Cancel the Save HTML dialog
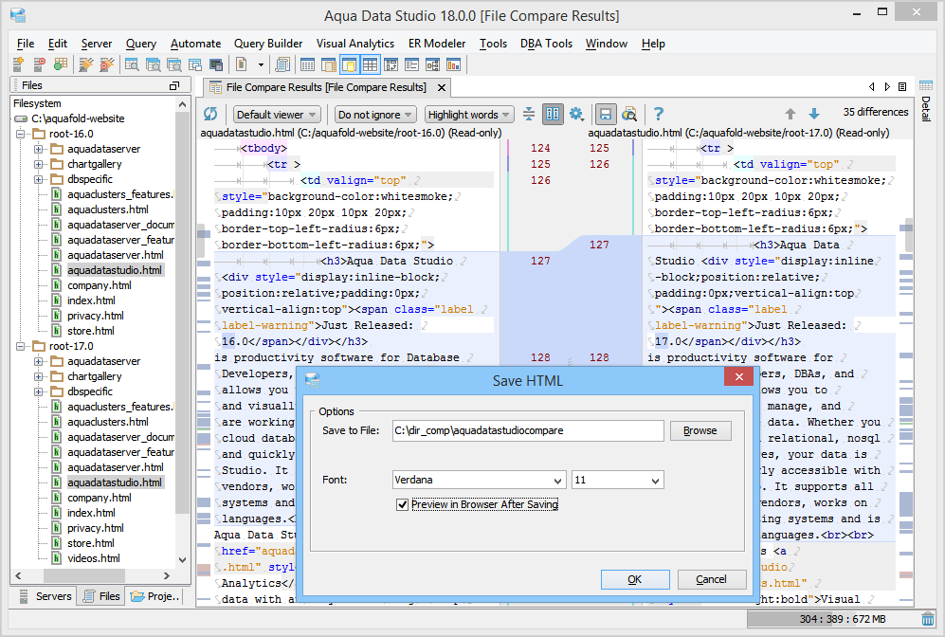This screenshot has height=637, width=945. tap(711, 579)
